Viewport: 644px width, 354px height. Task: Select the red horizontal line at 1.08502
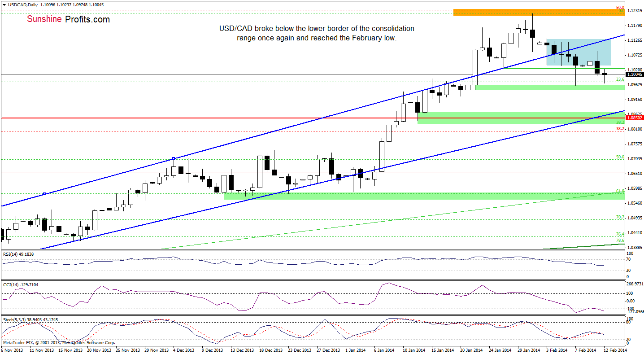pos(313,118)
